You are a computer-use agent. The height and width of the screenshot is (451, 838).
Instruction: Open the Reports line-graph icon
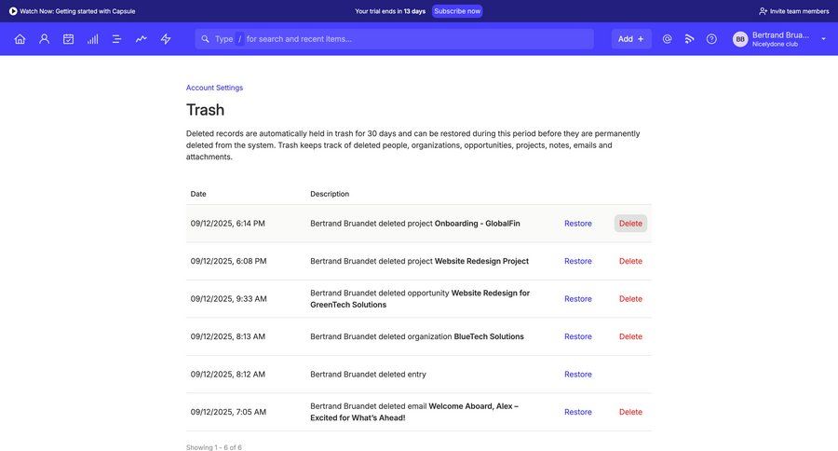click(141, 39)
